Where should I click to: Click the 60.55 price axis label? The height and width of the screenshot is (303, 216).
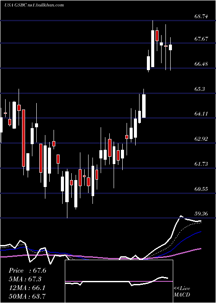coord(201,189)
